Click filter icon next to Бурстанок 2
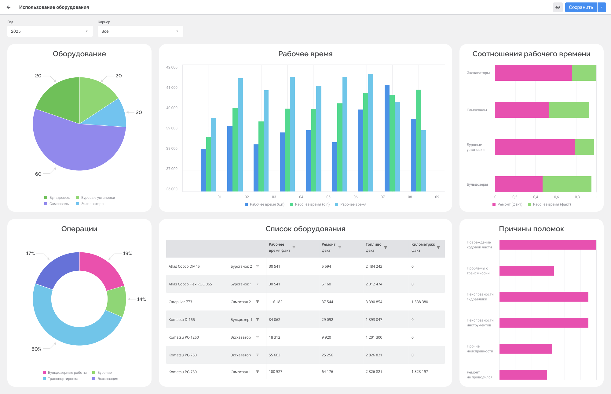Screen dimensions: 611x394 (x=258, y=266)
